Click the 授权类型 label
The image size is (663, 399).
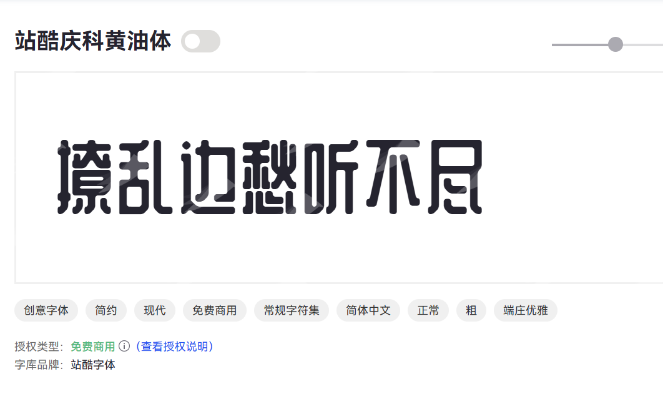click(39, 347)
